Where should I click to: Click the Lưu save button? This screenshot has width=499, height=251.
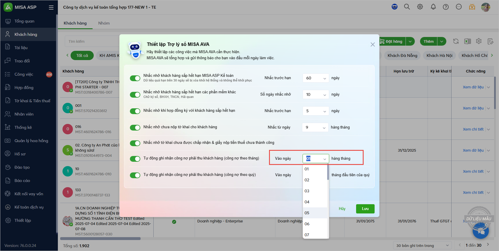tap(365, 209)
